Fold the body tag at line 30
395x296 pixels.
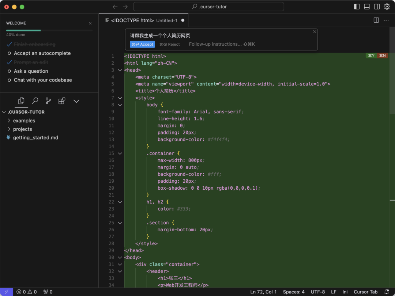120,258
